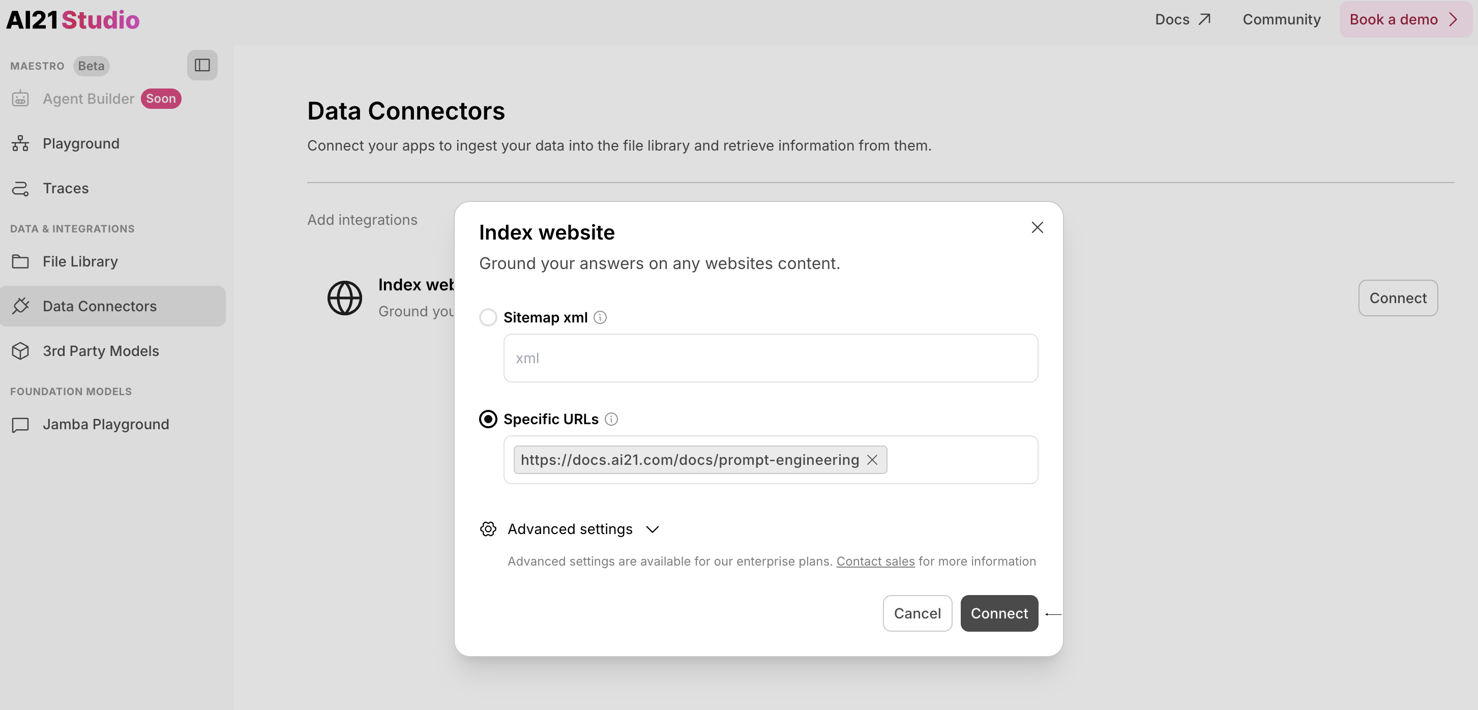Select the Playground icon in sidebar
Screen dimensions: 1478x710
(x=20, y=143)
